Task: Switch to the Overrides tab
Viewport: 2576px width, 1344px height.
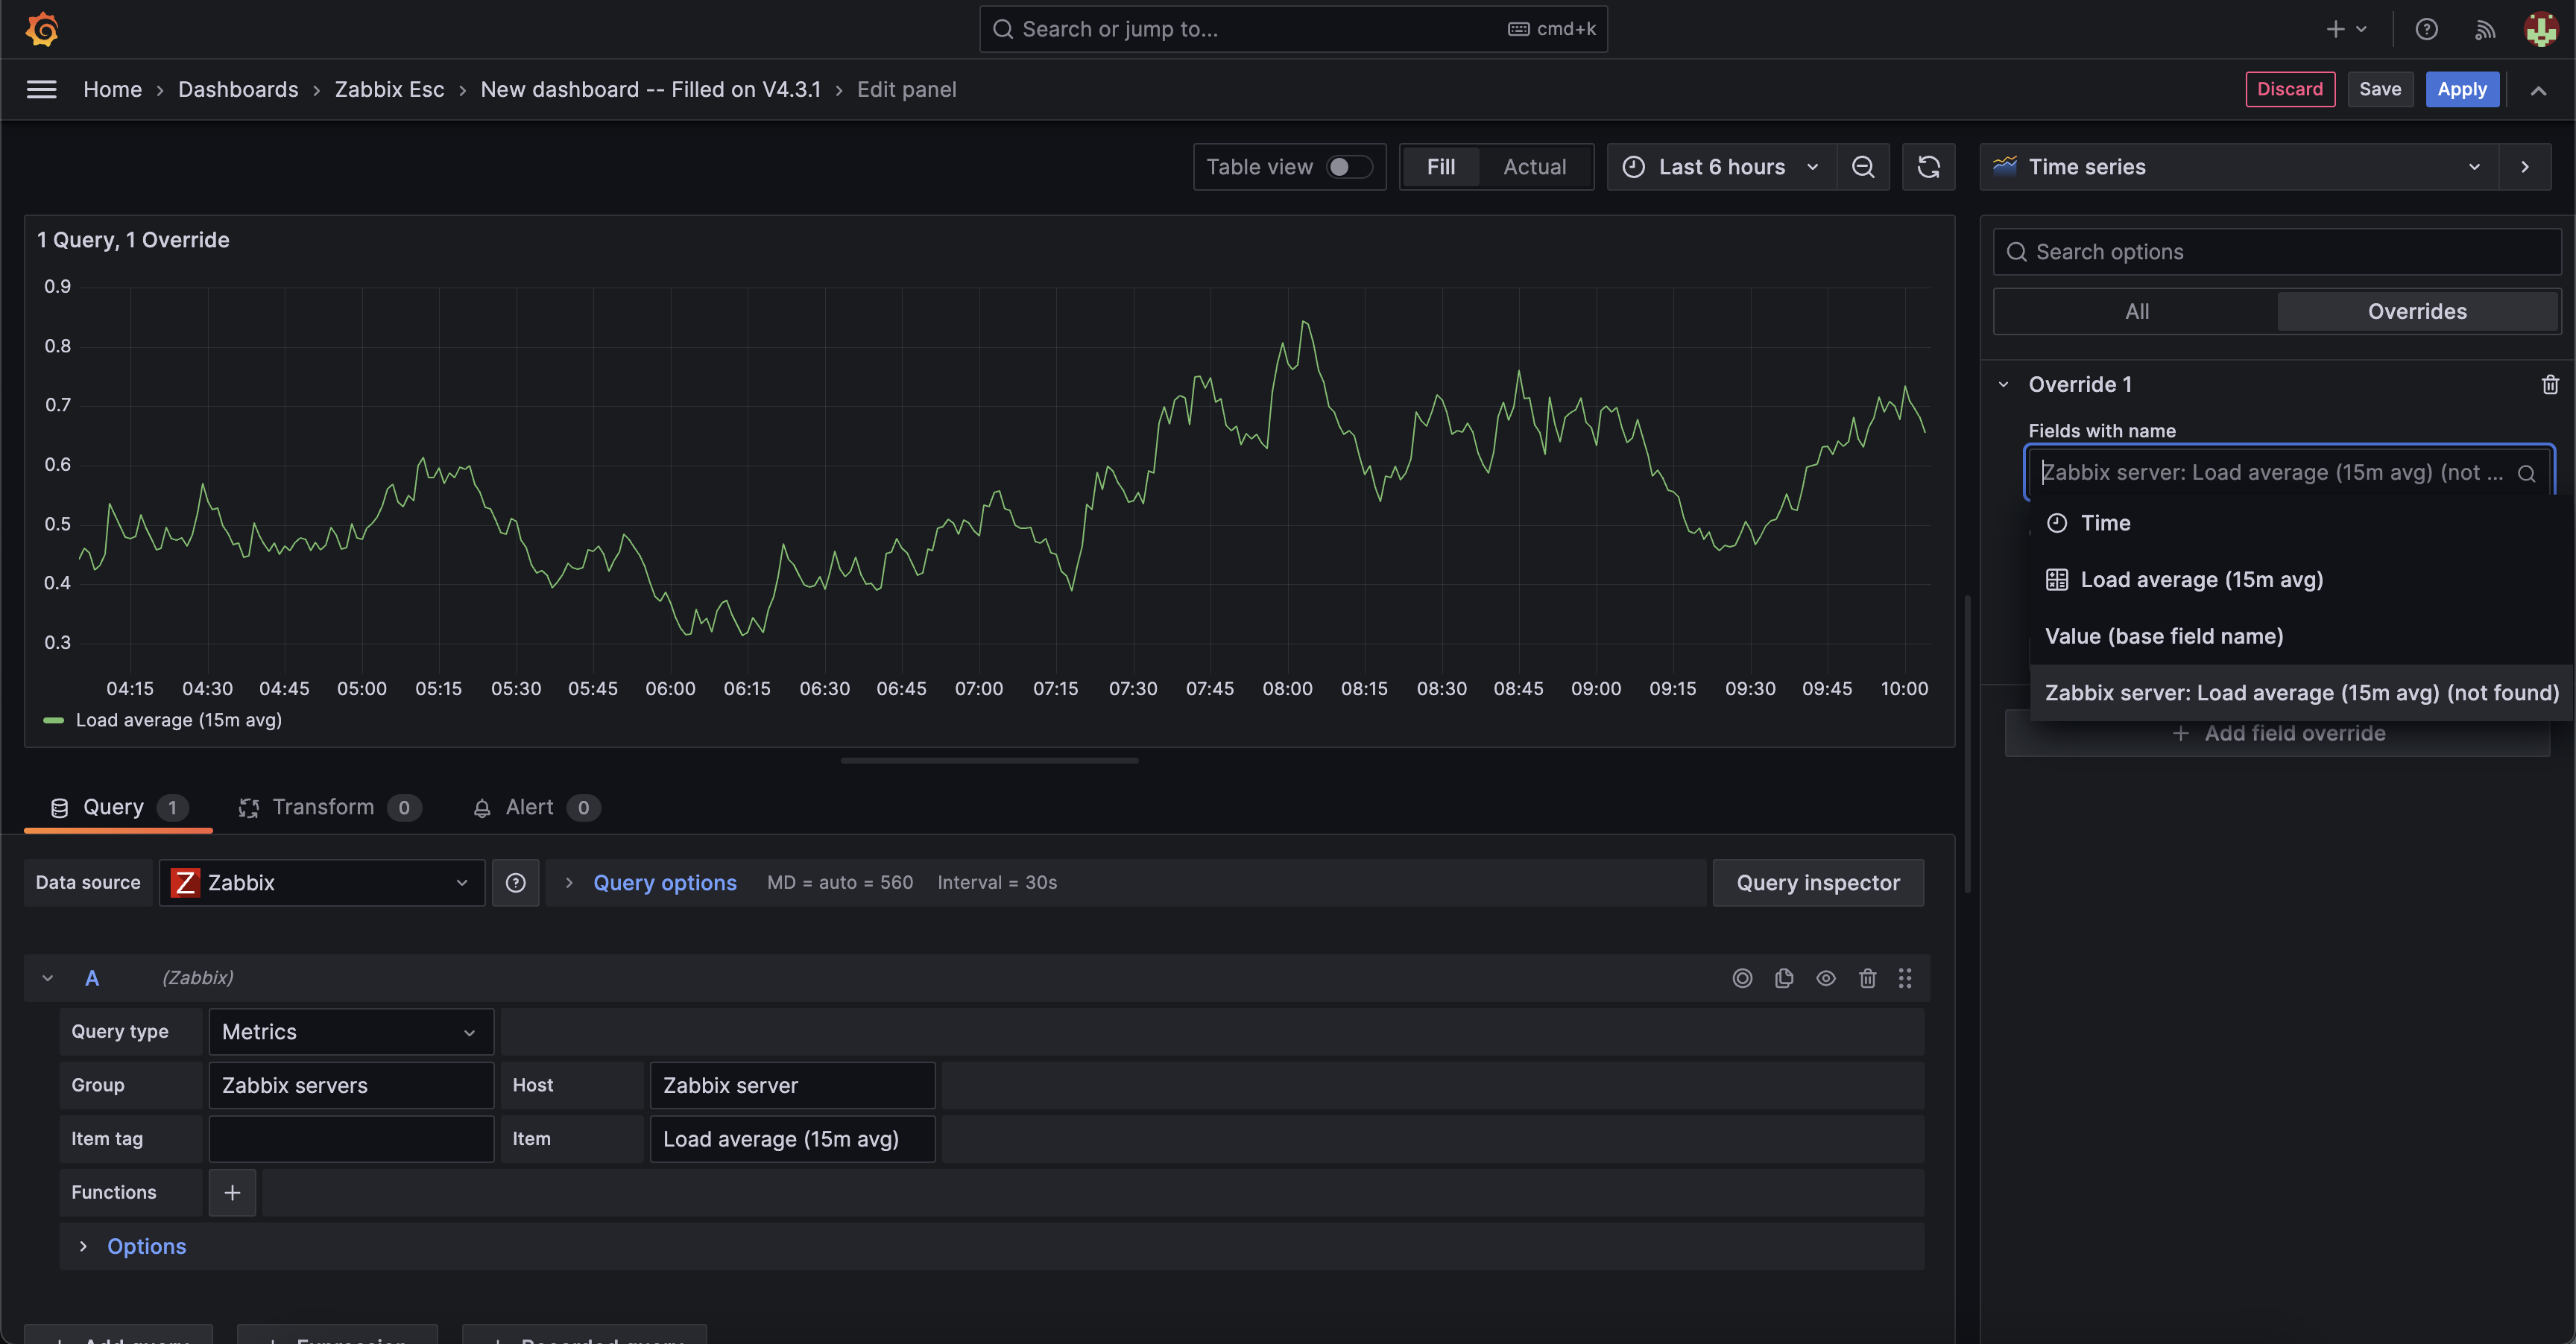Action: (x=2417, y=311)
